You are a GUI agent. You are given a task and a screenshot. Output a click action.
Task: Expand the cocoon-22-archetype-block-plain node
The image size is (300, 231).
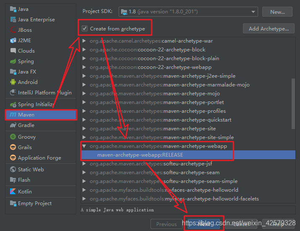[x=84, y=58]
